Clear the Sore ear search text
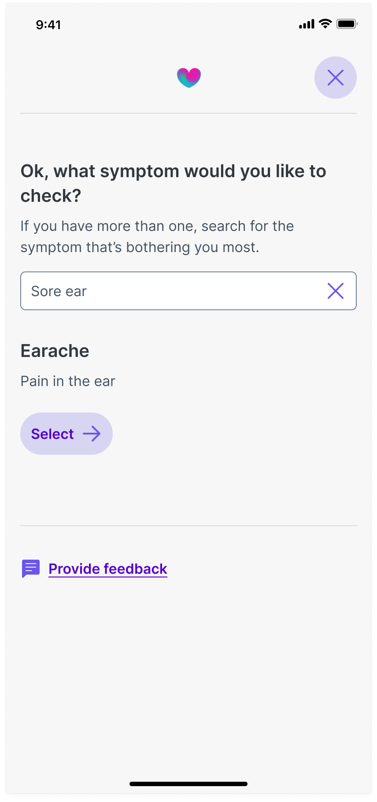This screenshot has height=802, width=377. [x=335, y=291]
